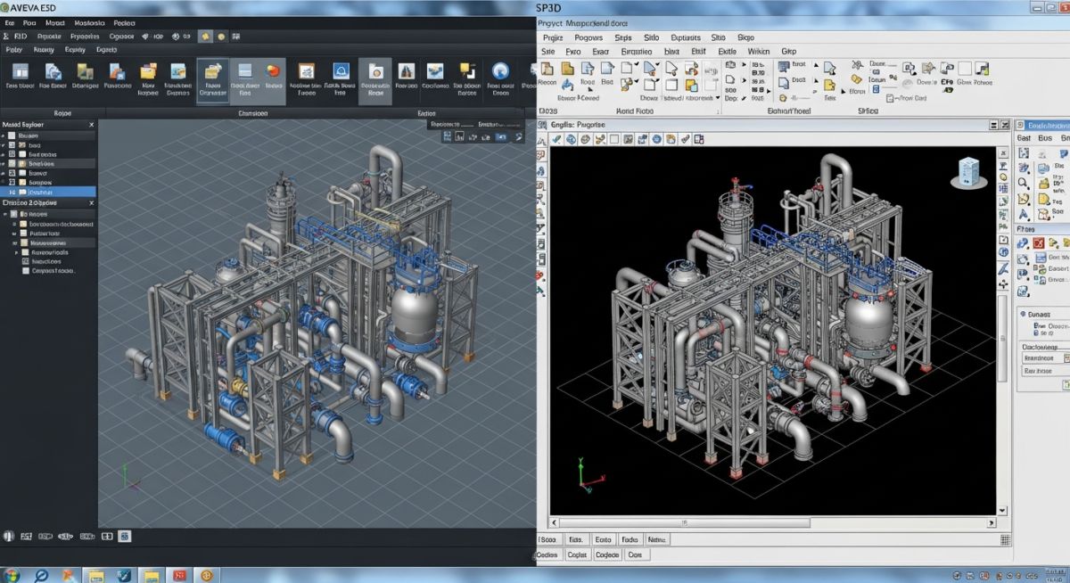Image resolution: width=1070 pixels, height=583 pixels.
Task: Collapse the root node of the second AVEVA tree
Action: click(4, 214)
